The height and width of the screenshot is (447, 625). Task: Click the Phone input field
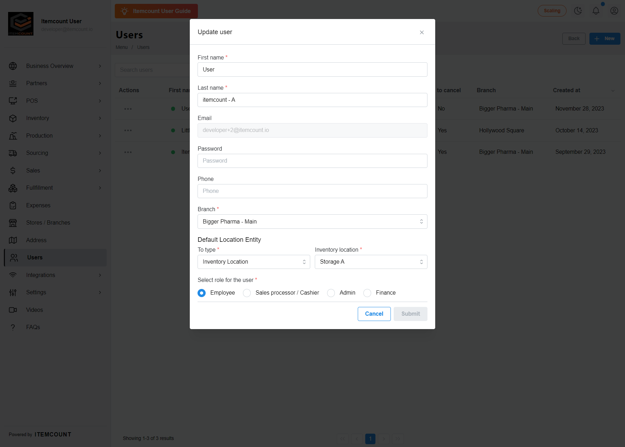tap(312, 191)
